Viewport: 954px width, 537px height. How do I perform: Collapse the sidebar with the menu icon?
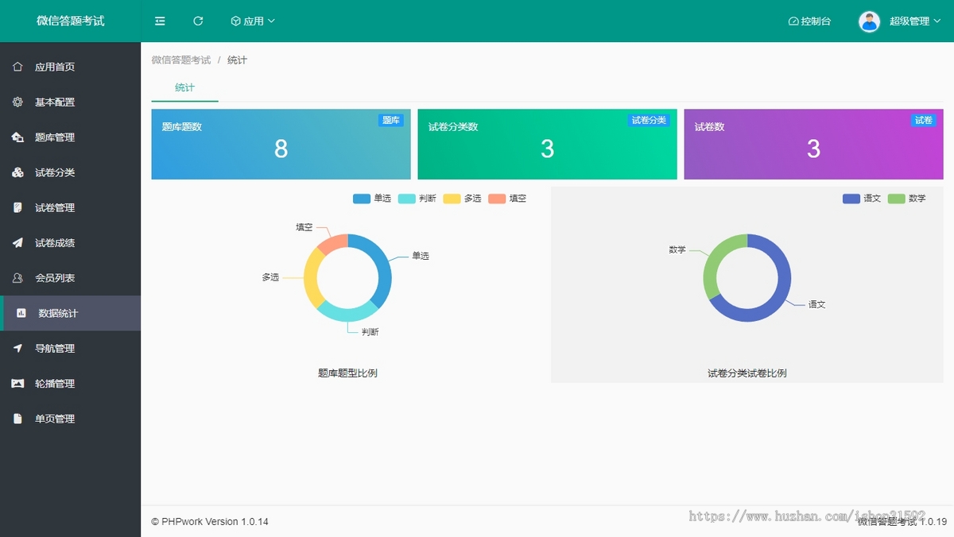point(160,21)
